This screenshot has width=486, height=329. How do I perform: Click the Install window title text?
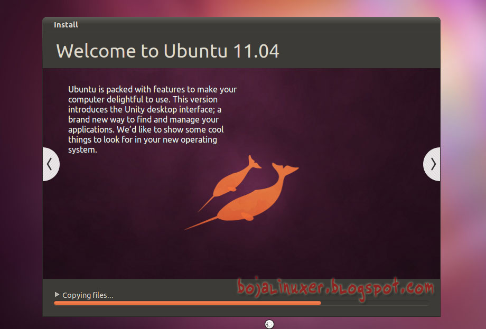click(66, 25)
